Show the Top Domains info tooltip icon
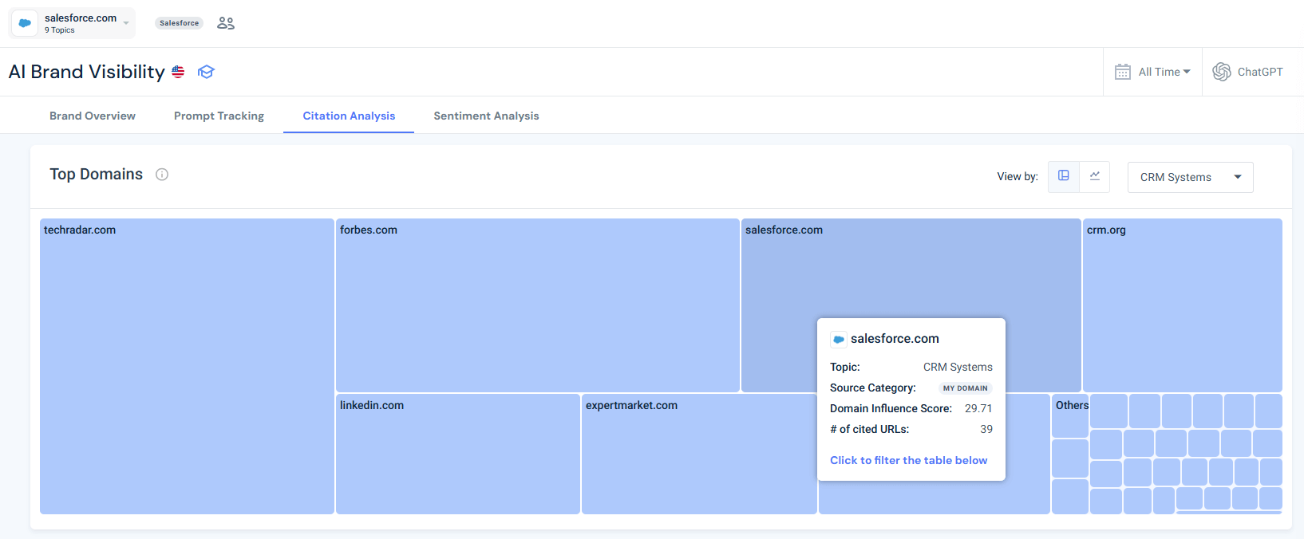The image size is (1304, 539). (x=162, y=175)
